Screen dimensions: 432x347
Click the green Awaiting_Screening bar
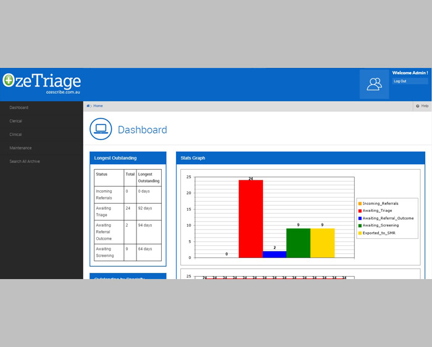point(298,243)
